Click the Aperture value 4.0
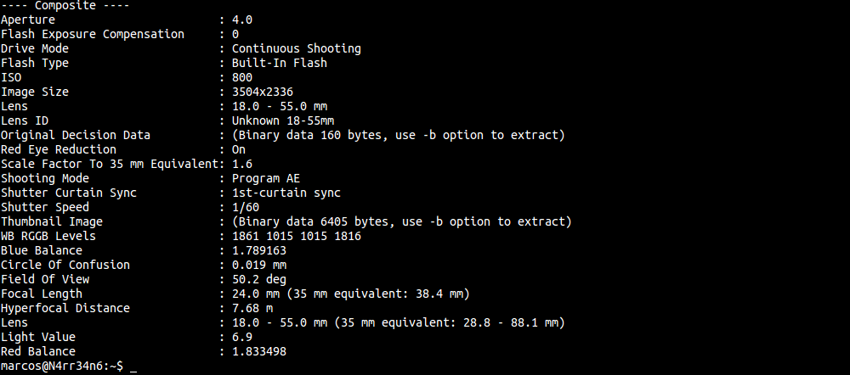The width and height of the screenshot is (850, 375). [x=242, y=20]
